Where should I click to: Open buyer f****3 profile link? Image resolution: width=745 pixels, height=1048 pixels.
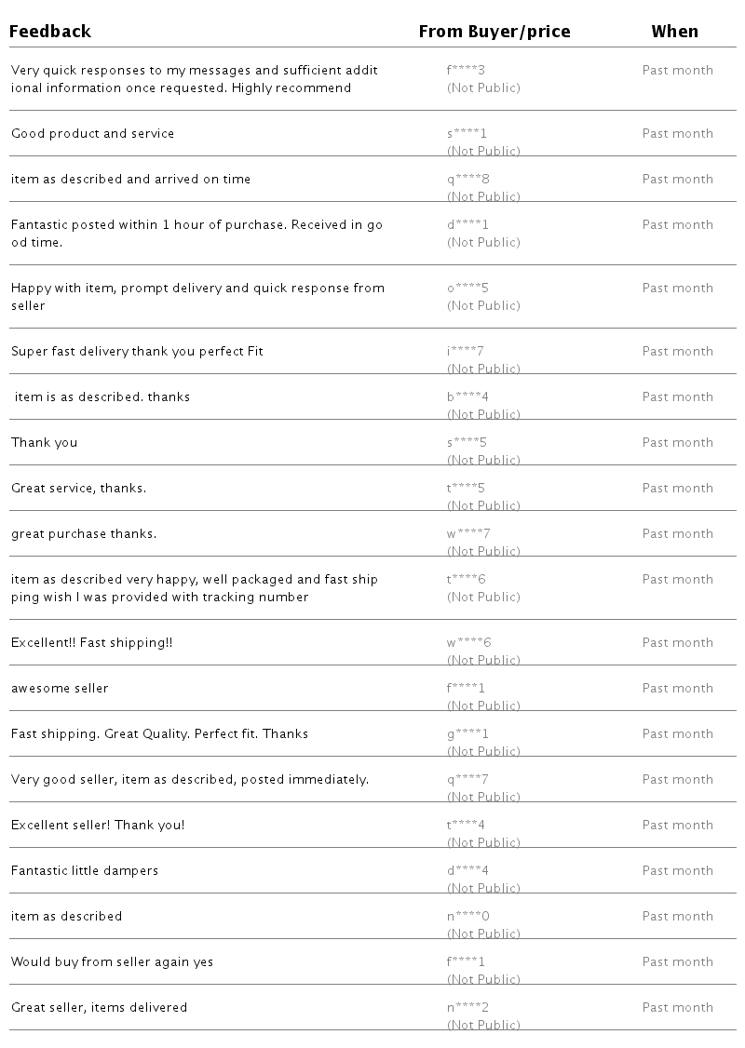pos(466,70)
